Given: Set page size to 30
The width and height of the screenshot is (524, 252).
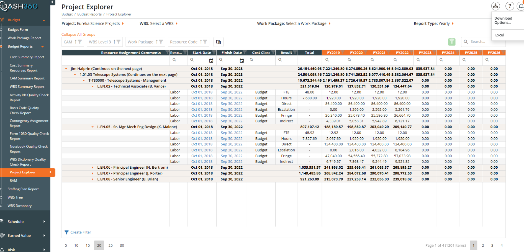Looking at the screenshot, I should pyautogui.click(x=122, y=245).
